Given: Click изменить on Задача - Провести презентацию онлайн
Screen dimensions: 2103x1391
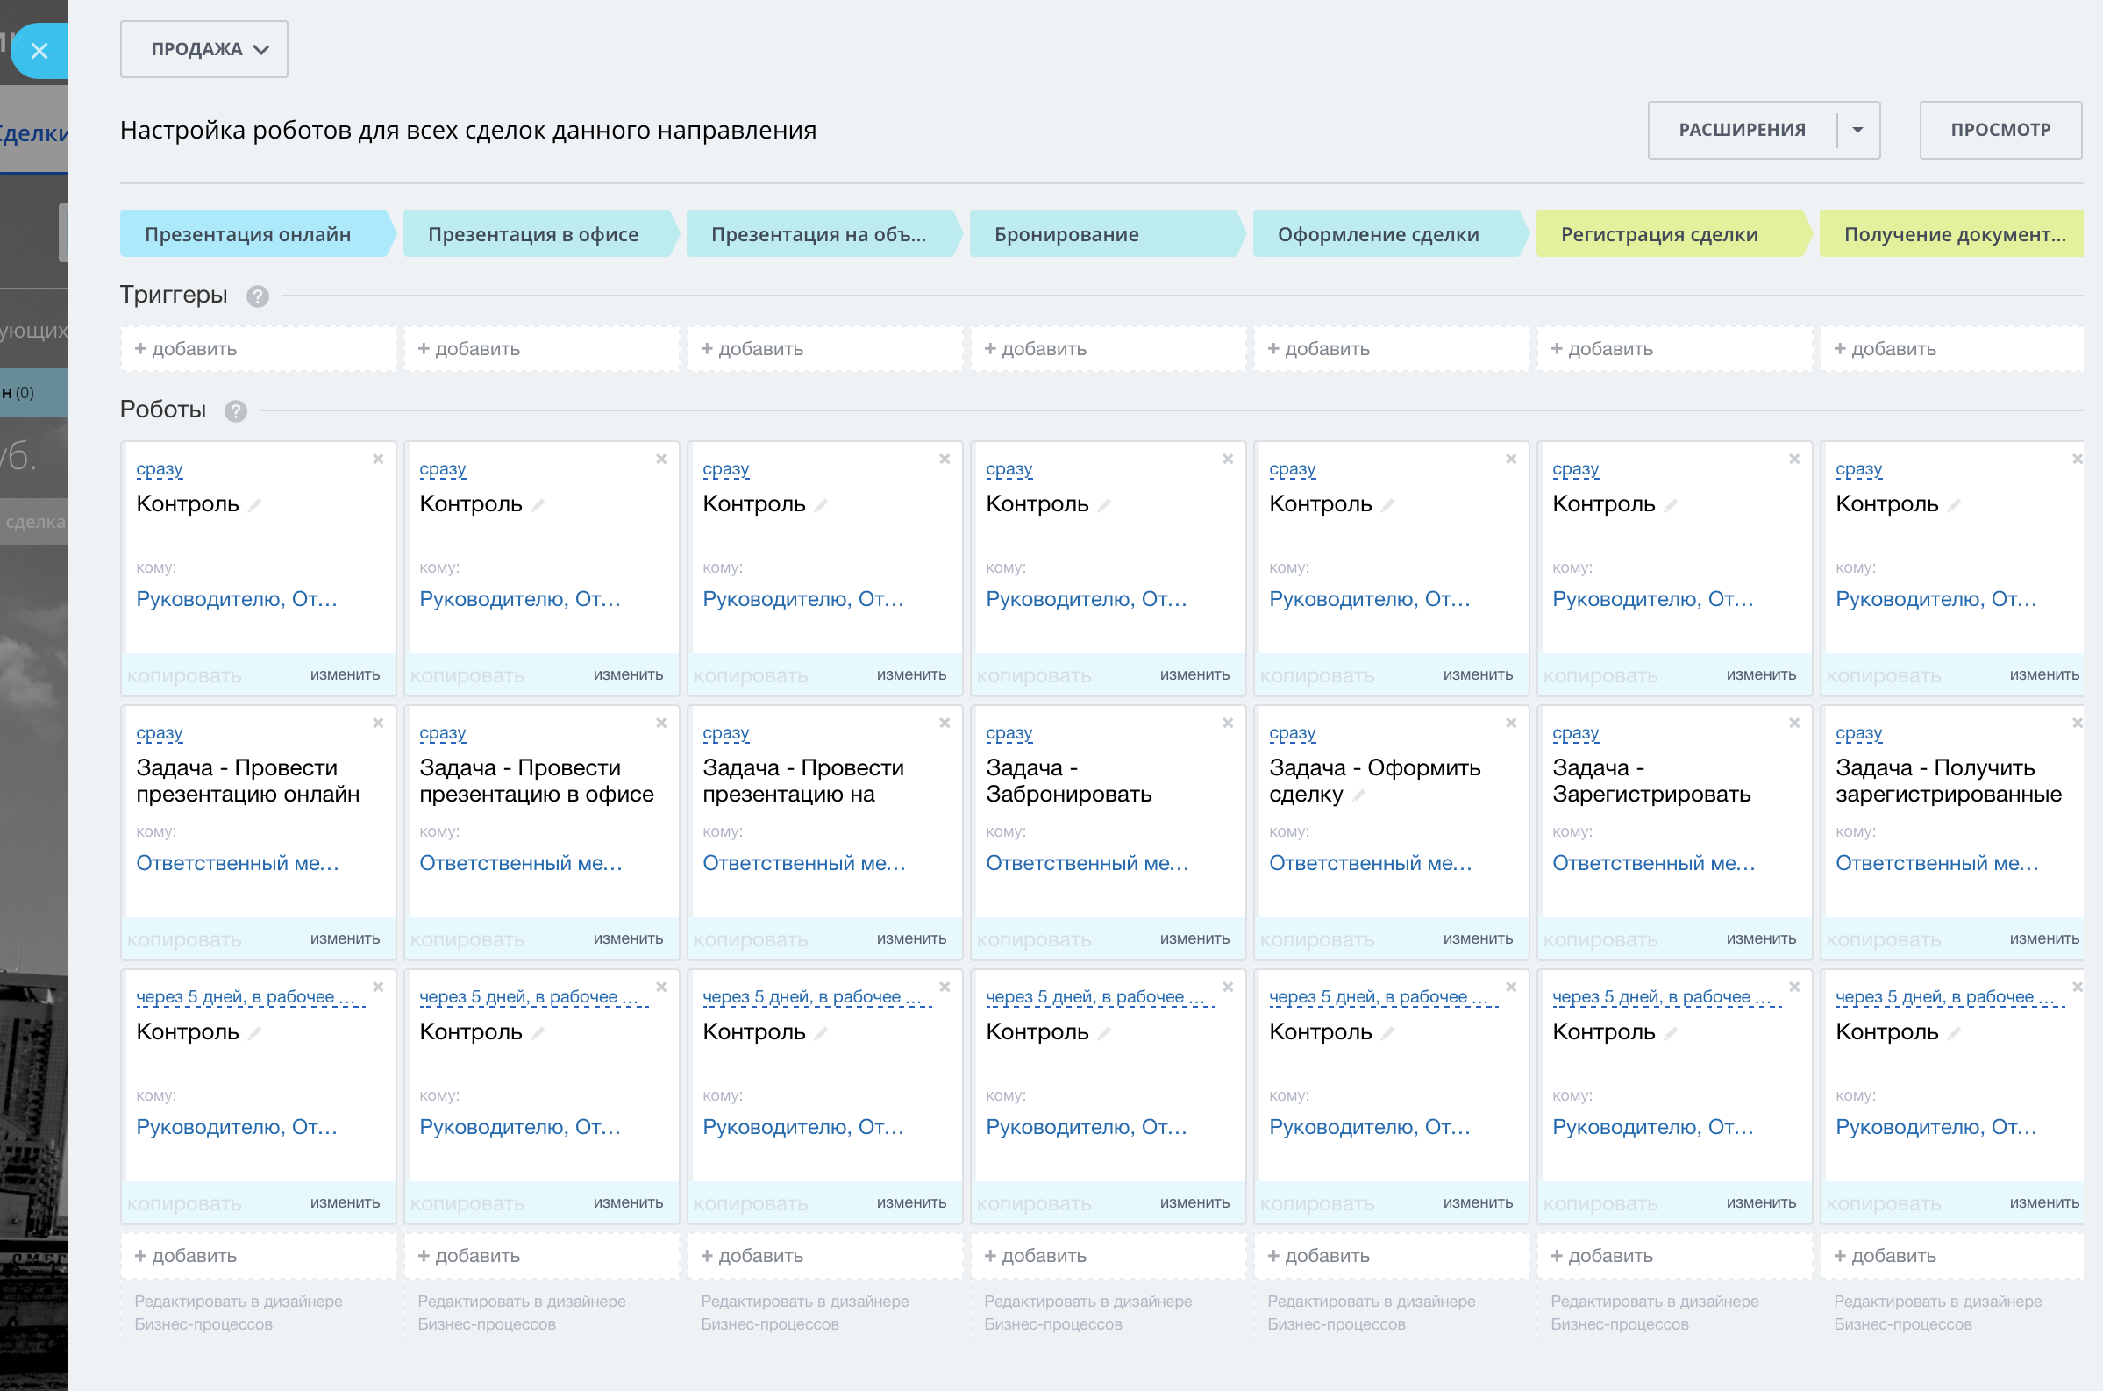Looking at the screenshot, I should click(344, 938).
